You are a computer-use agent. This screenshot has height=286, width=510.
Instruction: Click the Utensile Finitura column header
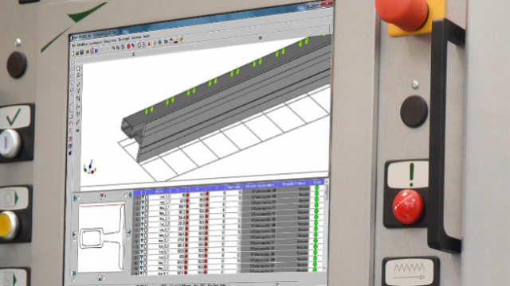pos(294,184)
